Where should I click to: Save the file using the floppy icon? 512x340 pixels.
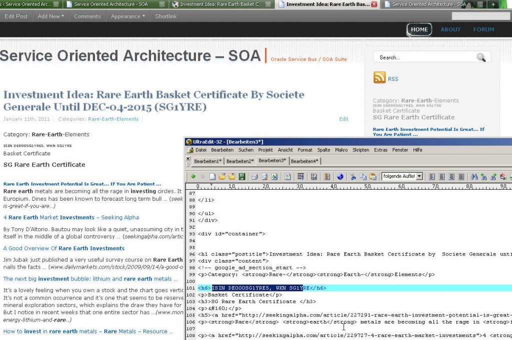(x=241, y=176)
